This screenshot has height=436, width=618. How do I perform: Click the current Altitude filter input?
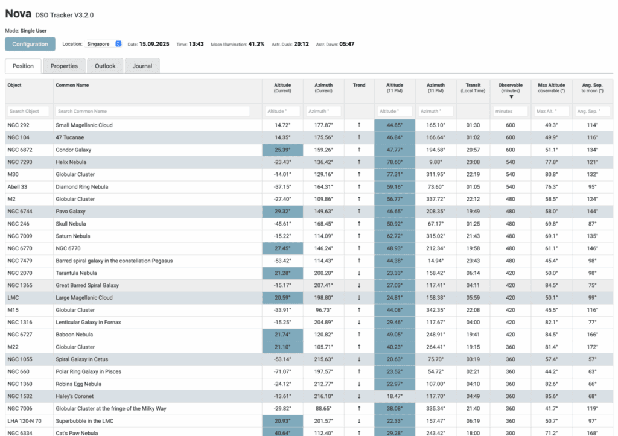coord(282,111)
